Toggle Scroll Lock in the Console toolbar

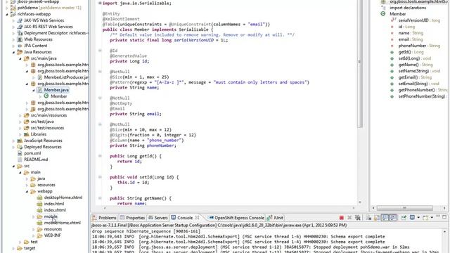tap(377, 218)
